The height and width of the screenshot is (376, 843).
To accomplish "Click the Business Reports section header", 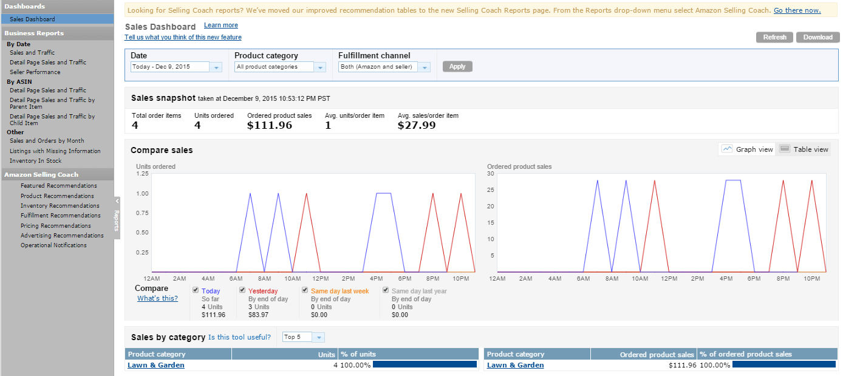I will (57, 33).
